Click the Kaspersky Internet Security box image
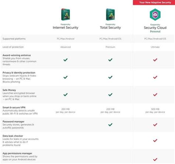The image size is (175, 164). pyautogui.click(x=65, y=14)
